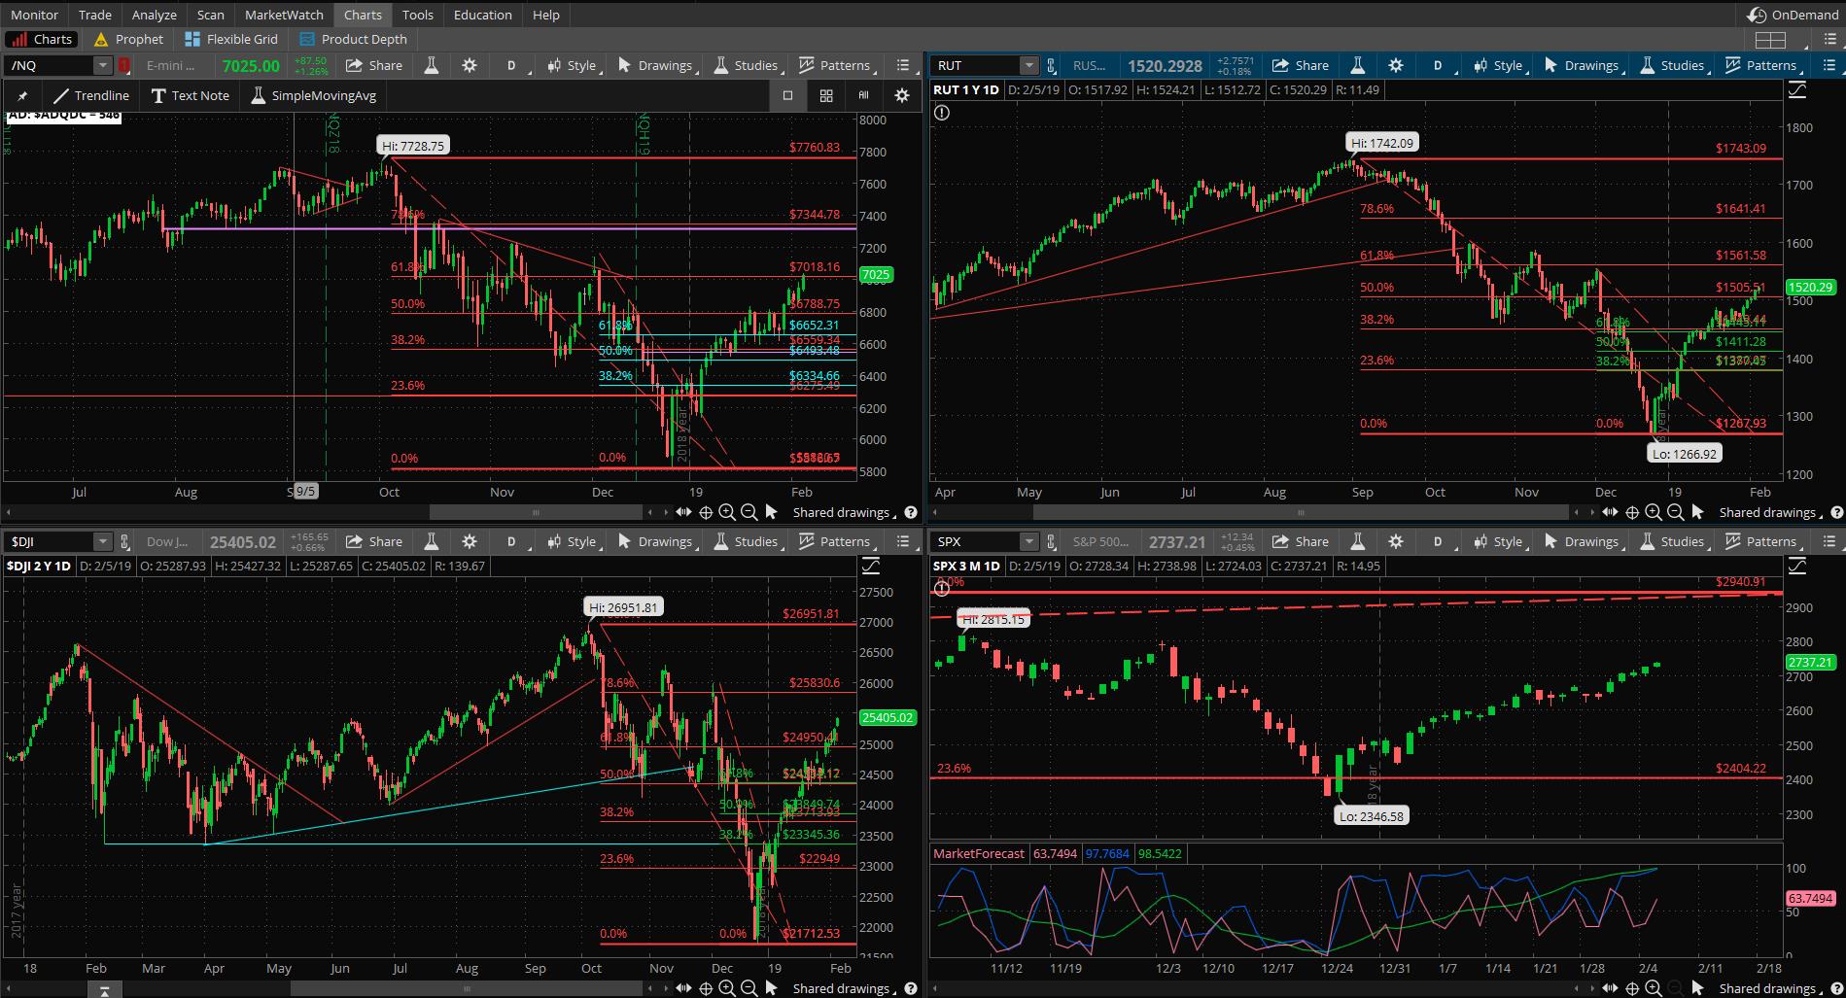
Task: Open help icon next to /NQ Shared drawings
Action: (x=910, y=512)
